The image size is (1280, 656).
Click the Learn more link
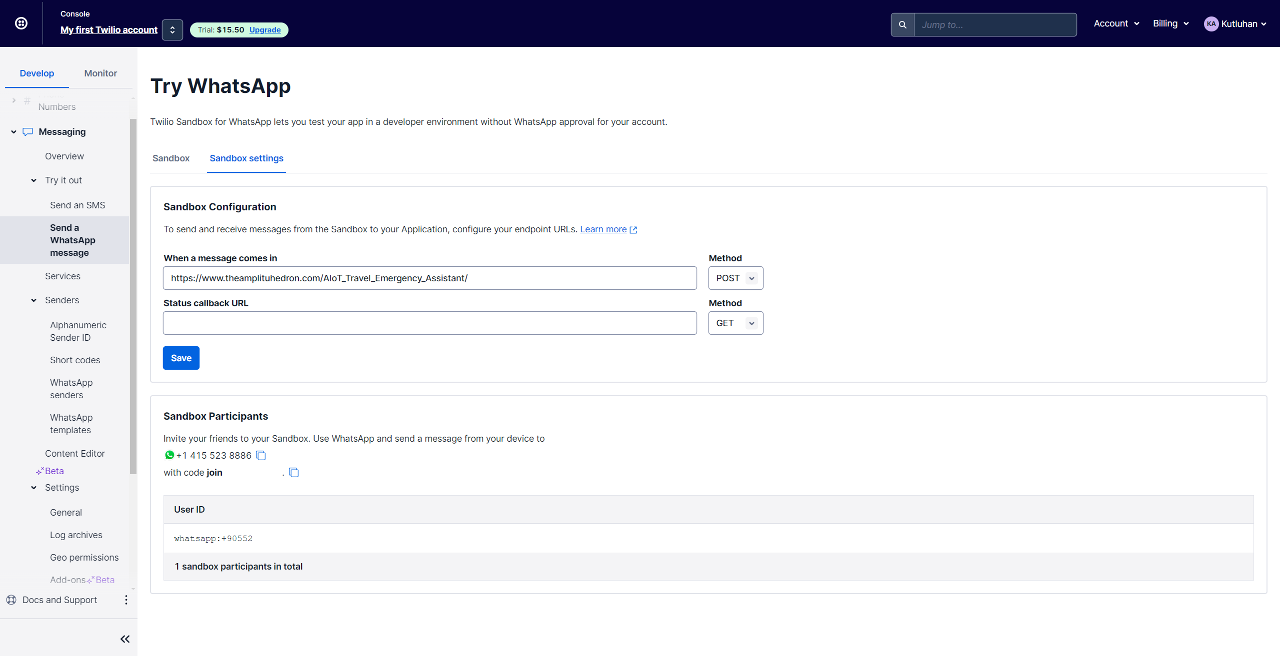[603, 229]
